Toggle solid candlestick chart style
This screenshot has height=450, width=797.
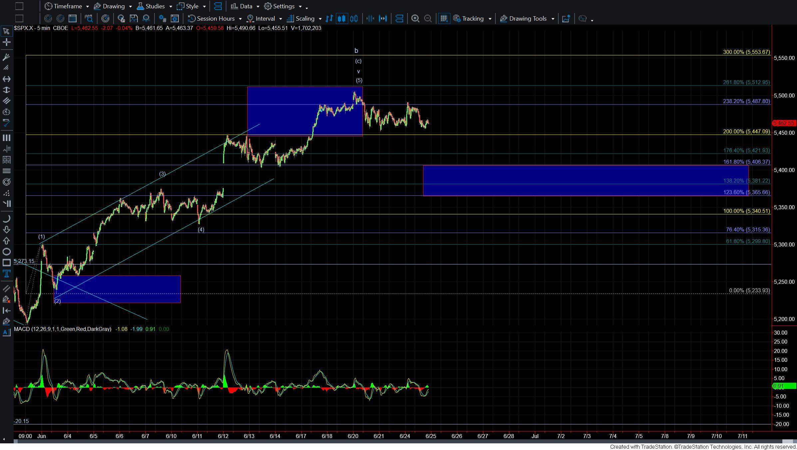342,19
